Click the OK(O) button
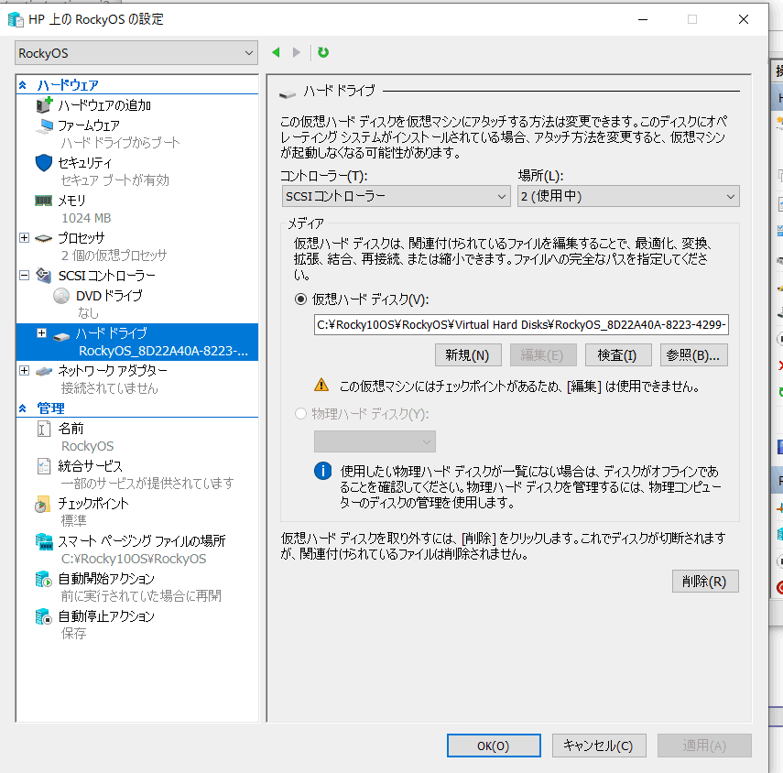 click(x=494, y=746)
